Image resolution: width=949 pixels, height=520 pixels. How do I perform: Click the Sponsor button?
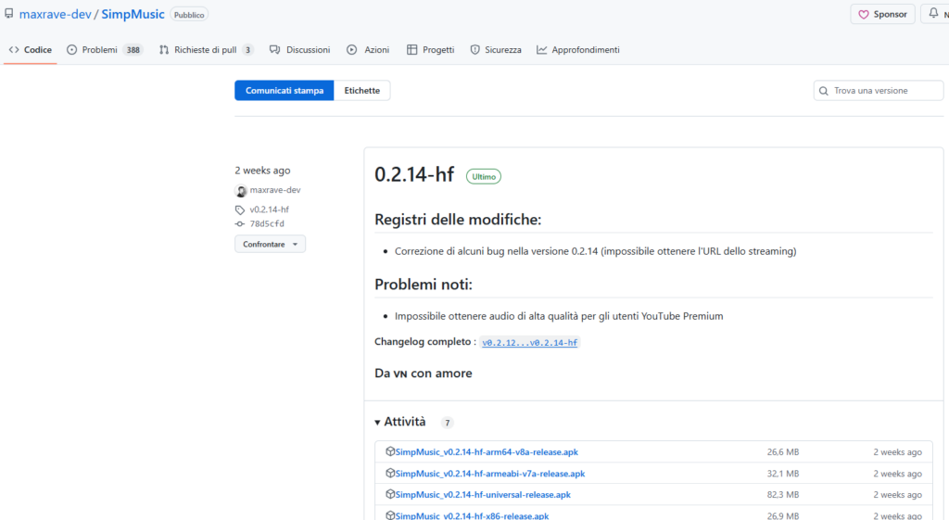click(882, 14)
